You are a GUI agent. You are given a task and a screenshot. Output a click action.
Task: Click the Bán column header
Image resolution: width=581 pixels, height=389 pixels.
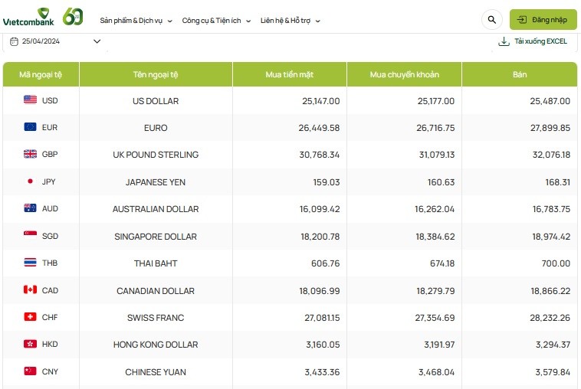(519, 75)
